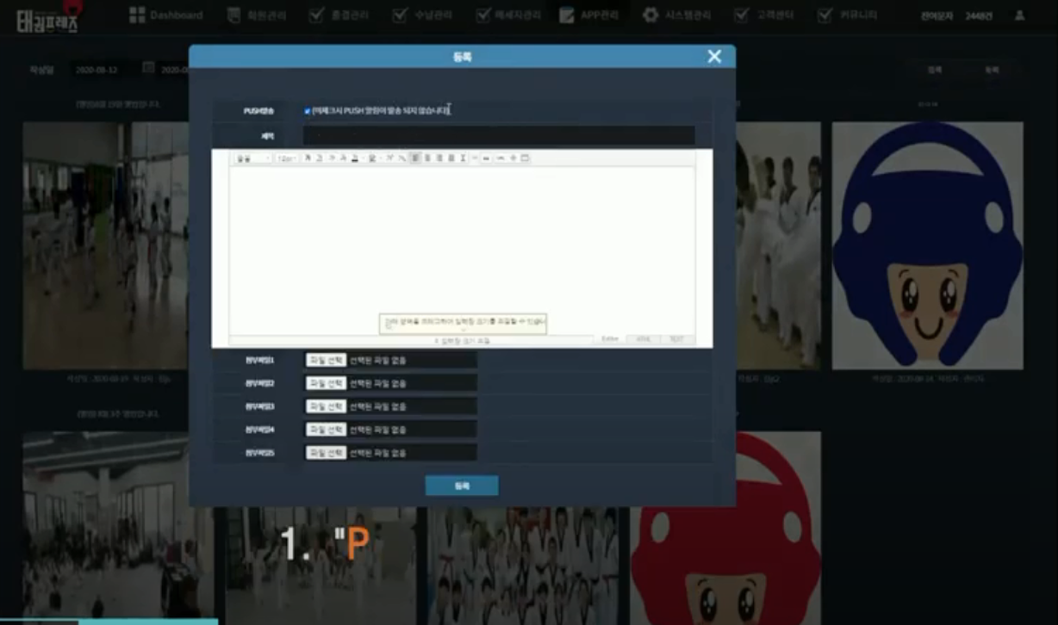Choose a file for attachment 5
Viewport: 1058px width, 625px height.
326,453
